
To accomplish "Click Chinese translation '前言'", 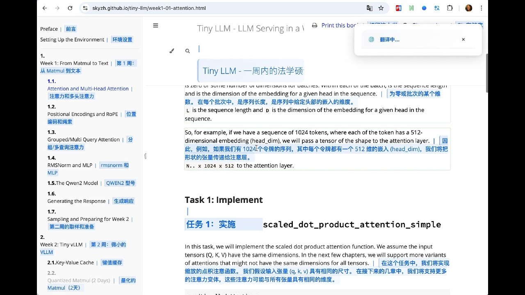I will tap(71, 29).
